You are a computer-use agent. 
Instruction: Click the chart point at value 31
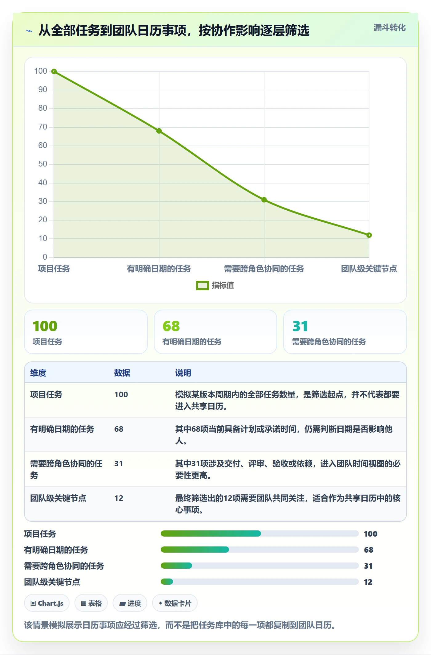point(264,200)
